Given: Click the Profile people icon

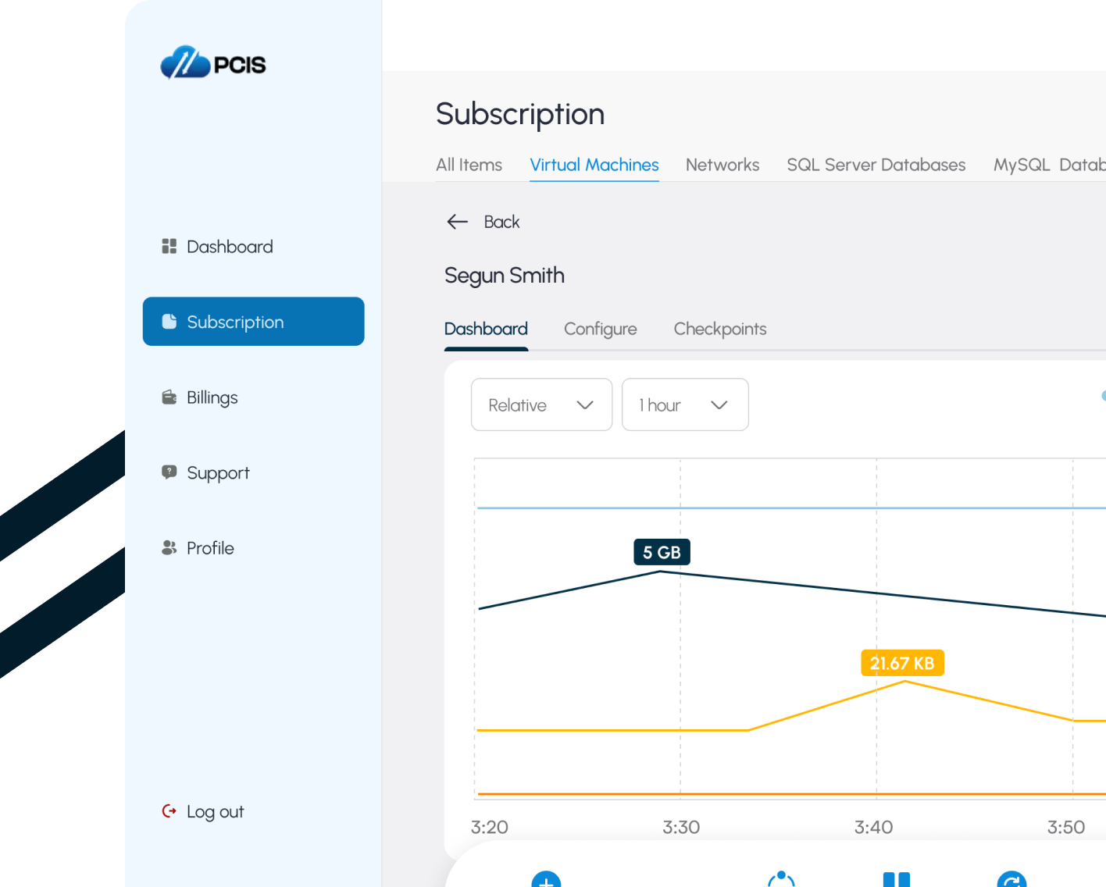Looking at the screenshot, I should pyautogui.click(x=169, y=548).
